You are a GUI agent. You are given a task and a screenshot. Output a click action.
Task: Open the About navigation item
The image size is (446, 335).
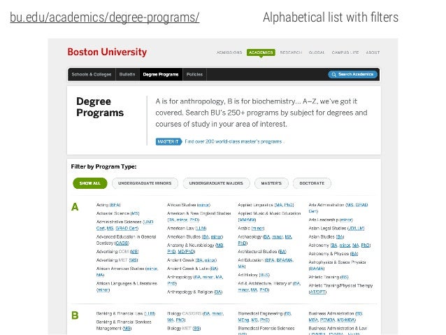[x=373, y=52]
